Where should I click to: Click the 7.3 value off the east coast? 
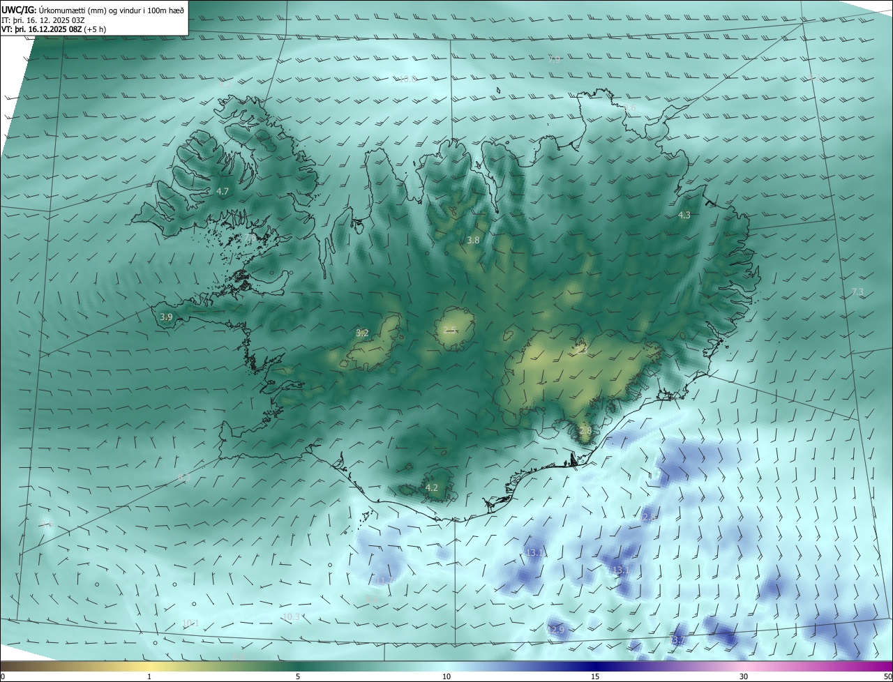(858, 292)
